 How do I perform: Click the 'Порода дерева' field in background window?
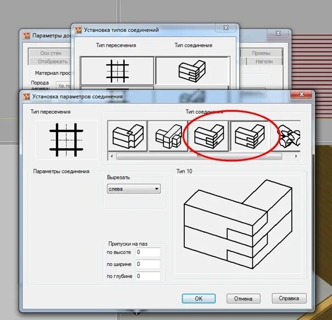[x=64, y=86]
